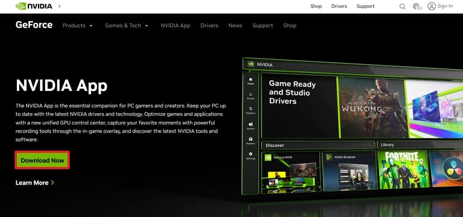Click the Game Ready and Studio Drivers tile

[x=299, y=106]
